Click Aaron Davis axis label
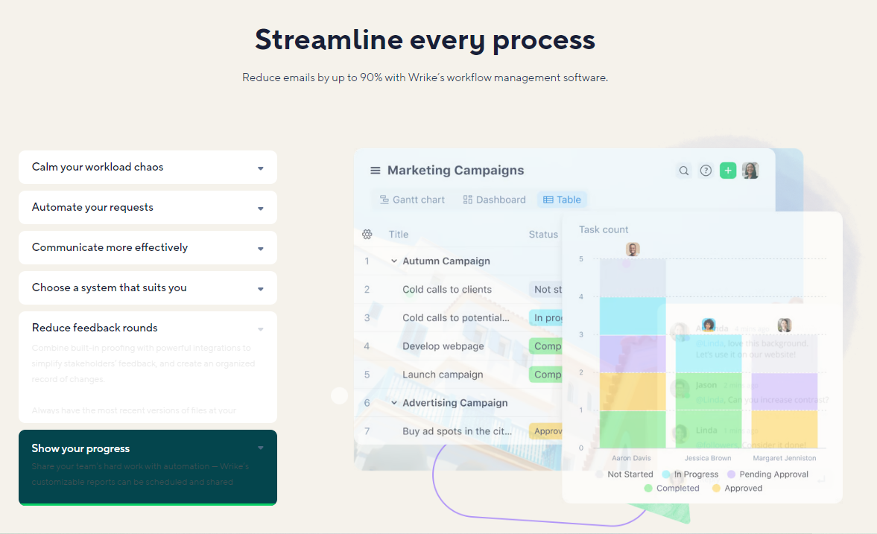The height and width of the screenshot is (534, 877). [x=631, y=458]
